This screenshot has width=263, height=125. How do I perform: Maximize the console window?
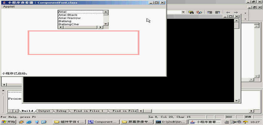point(231,16)
